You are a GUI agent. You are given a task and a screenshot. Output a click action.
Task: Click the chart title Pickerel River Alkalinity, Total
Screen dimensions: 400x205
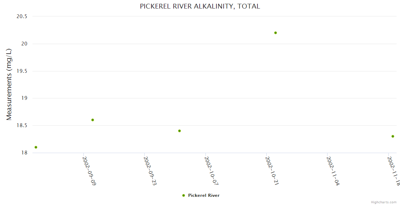click(x=200, y=6)
